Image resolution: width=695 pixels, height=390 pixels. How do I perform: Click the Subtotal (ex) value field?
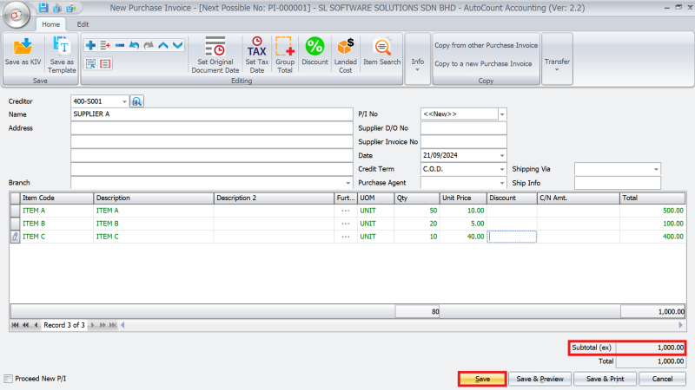[650, 348]
